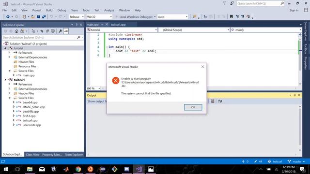Click the twitcurl repository in status bar
The image size is (310, 174).
(275, 161)
